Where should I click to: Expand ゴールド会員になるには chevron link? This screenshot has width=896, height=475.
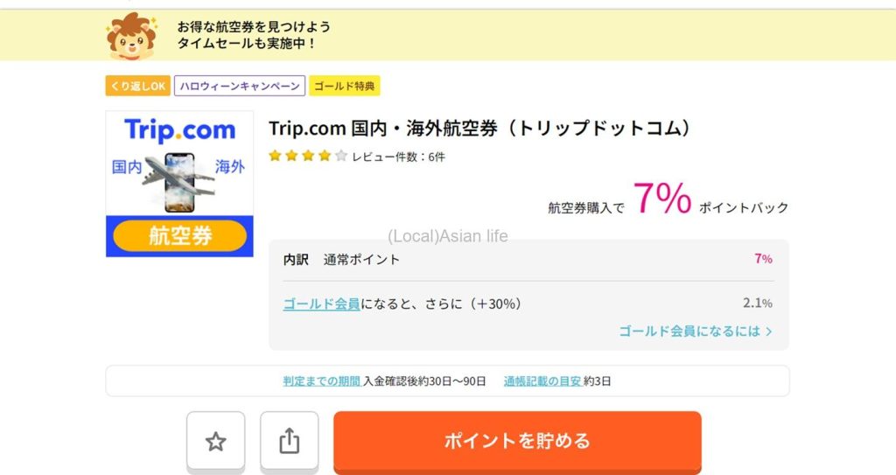695,332
